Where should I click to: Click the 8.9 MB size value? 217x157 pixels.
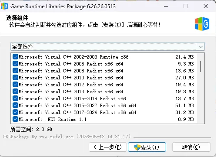(186, 119)
